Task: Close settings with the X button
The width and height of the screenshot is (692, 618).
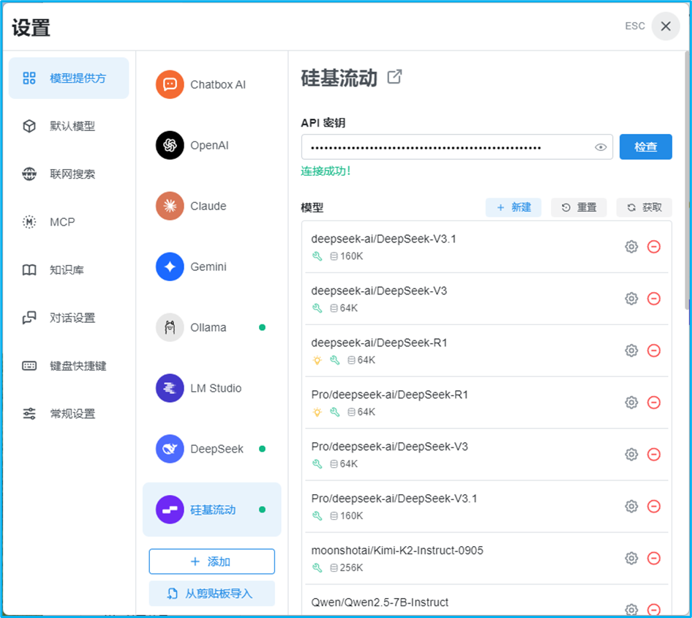Action: click(666, 26)
